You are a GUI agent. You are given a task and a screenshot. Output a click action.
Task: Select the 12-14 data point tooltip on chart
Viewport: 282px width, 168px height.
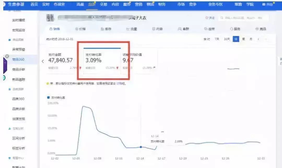(x=140, y=147)
